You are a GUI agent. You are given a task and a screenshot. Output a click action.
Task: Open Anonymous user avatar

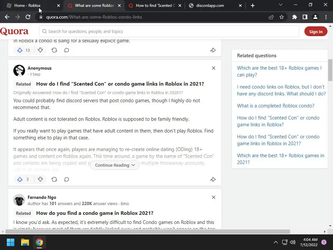[x=19, y=71]
